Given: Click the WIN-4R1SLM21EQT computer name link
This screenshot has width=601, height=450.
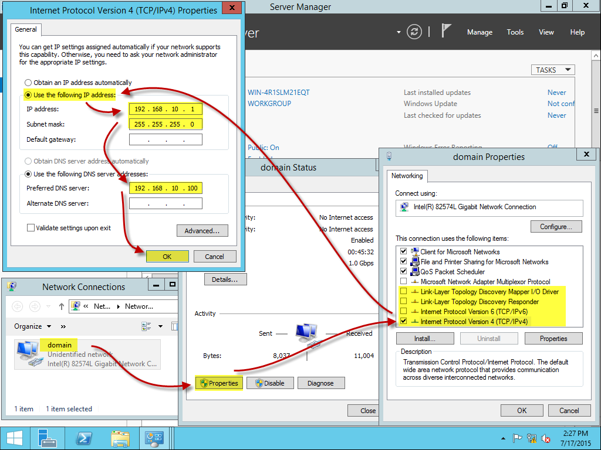Looking at the screenshot, I should [279, 93].
